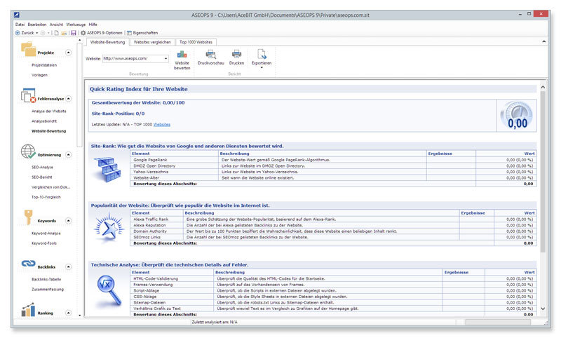The width and height of the screenshot is (561, 345).
Task: Click the open project folder icon
Action: (x=64, y=33)
